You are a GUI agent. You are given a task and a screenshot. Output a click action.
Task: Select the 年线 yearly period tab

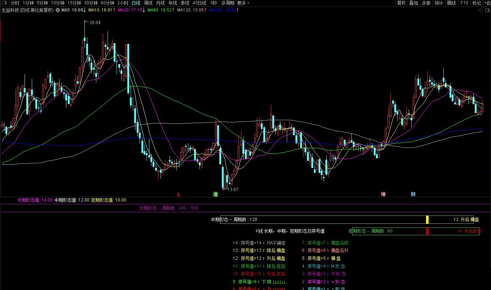pyautogui.click(x=173, y=3)
